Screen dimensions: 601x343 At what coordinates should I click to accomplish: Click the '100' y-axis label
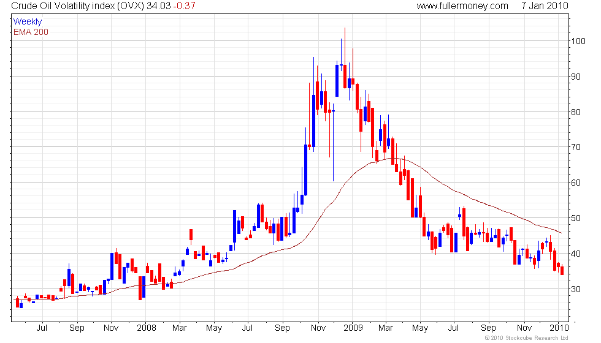(x=578, y=41)
